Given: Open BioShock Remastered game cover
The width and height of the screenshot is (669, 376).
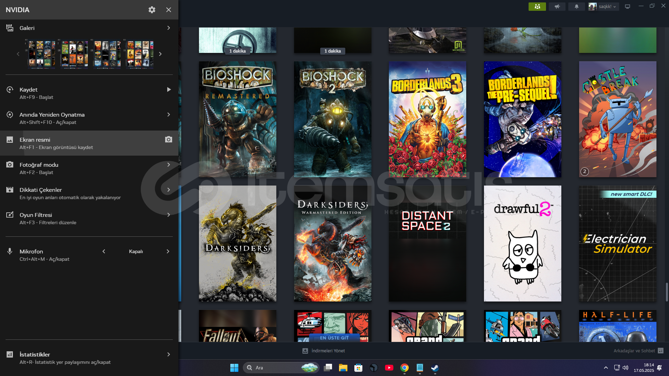Looking at the screenshot, I should tap(238, 119).
